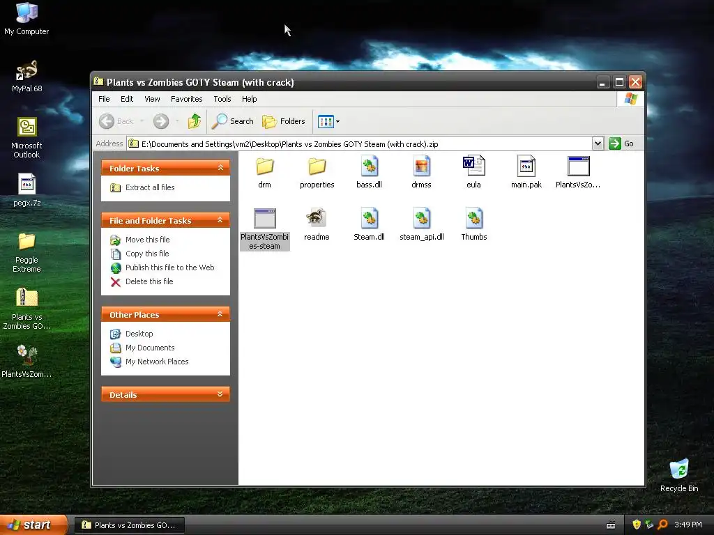Screen dimensions: 714x535
Task: Click Delete this file link
Action: 149,281
